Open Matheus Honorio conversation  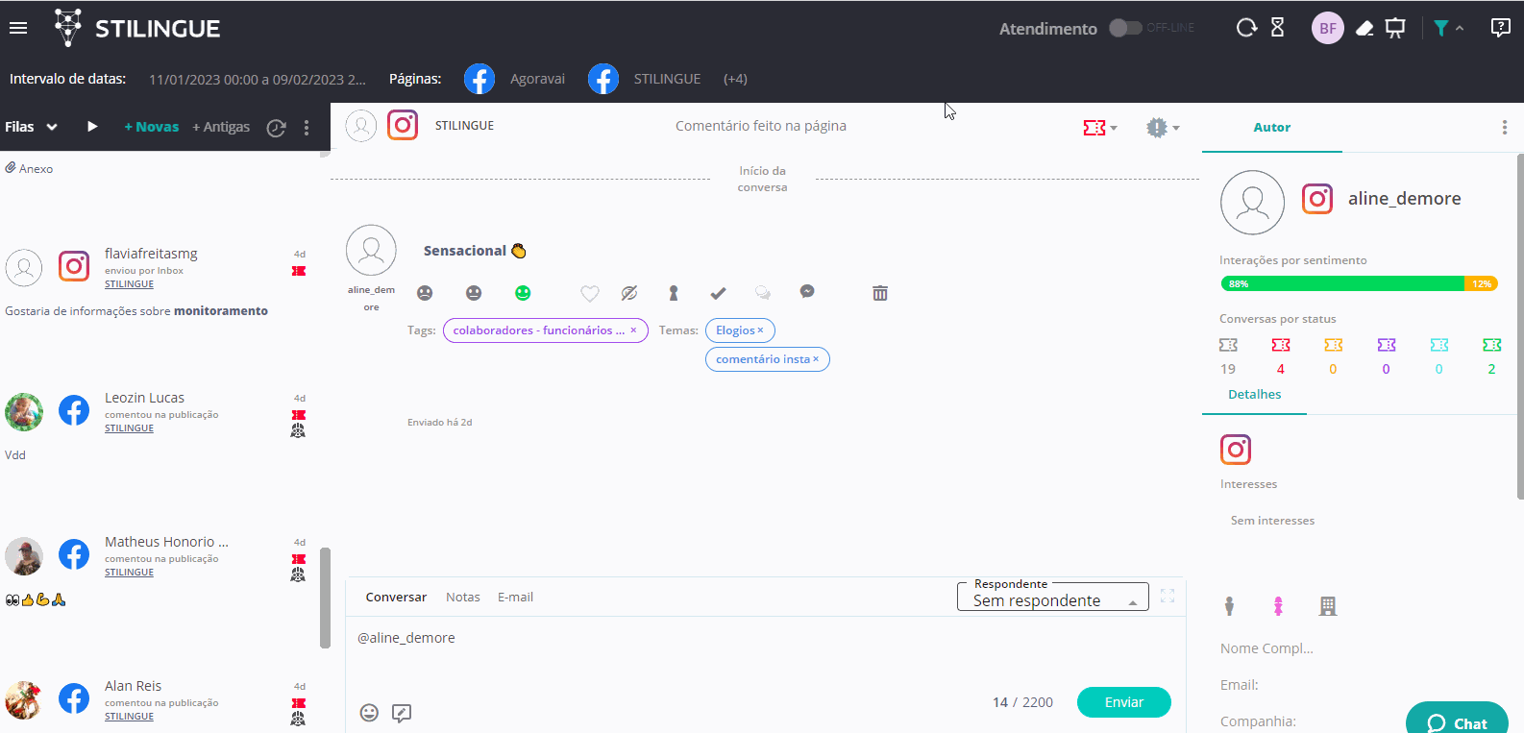tap(159, 570)
